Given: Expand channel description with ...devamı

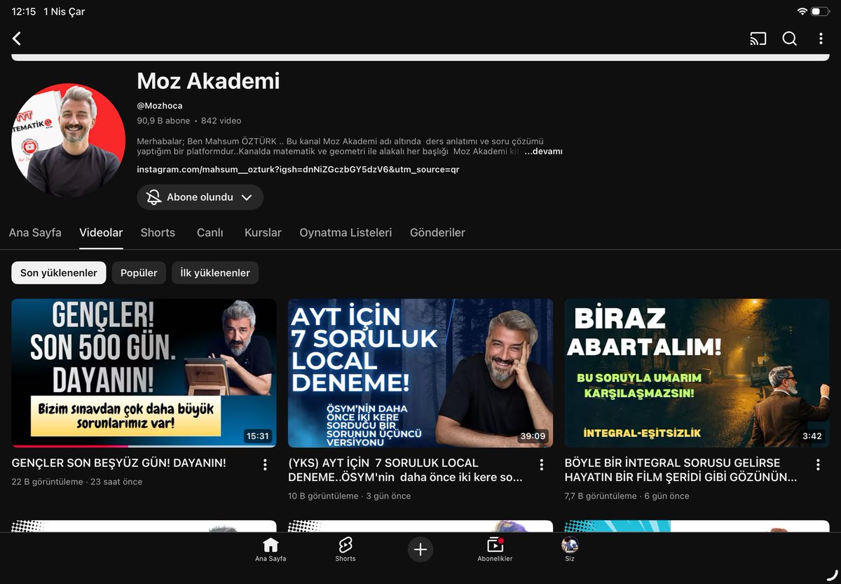Looking at the screenshot, I should click(543, 151).
